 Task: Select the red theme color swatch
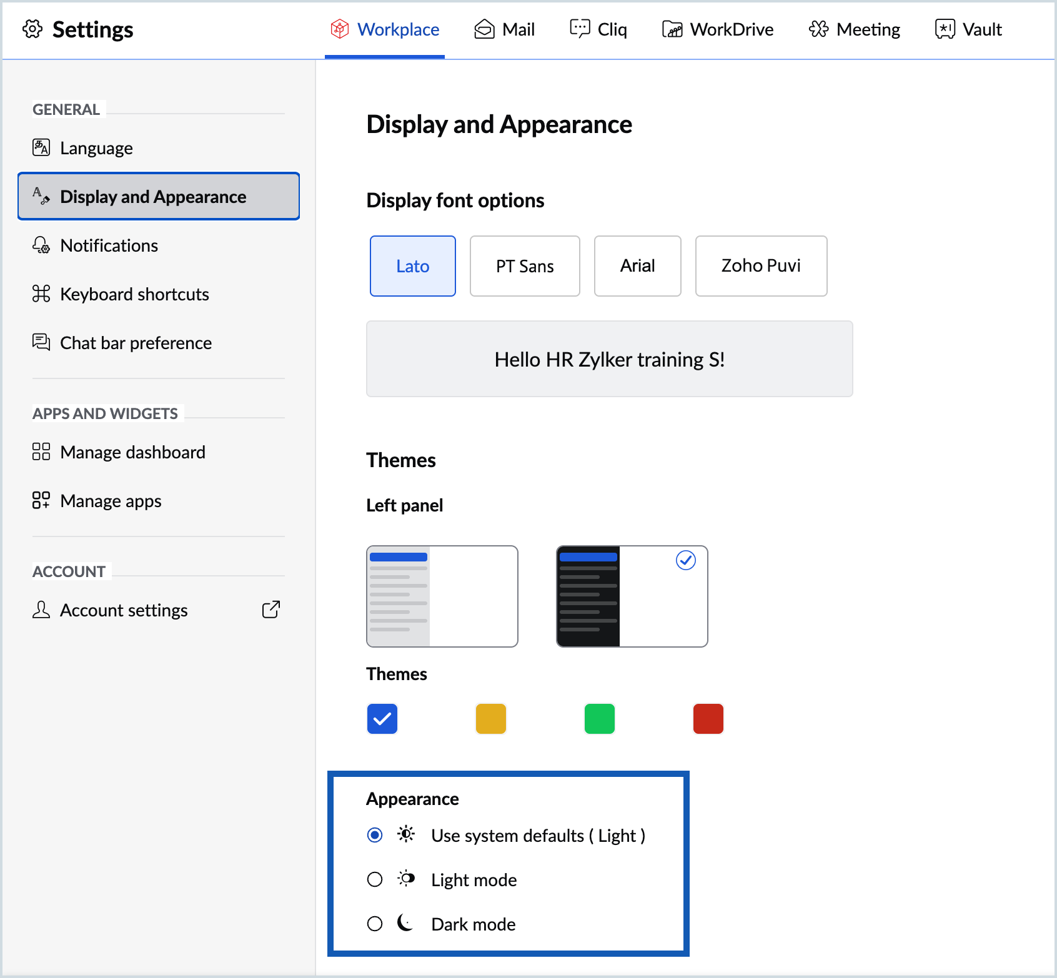[708, 719]
